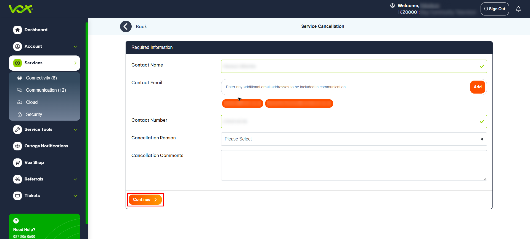The image size is (530, 239).
Task: Open Connectivity (8) services
Action: pyautogui.click(x=41, y=78)
